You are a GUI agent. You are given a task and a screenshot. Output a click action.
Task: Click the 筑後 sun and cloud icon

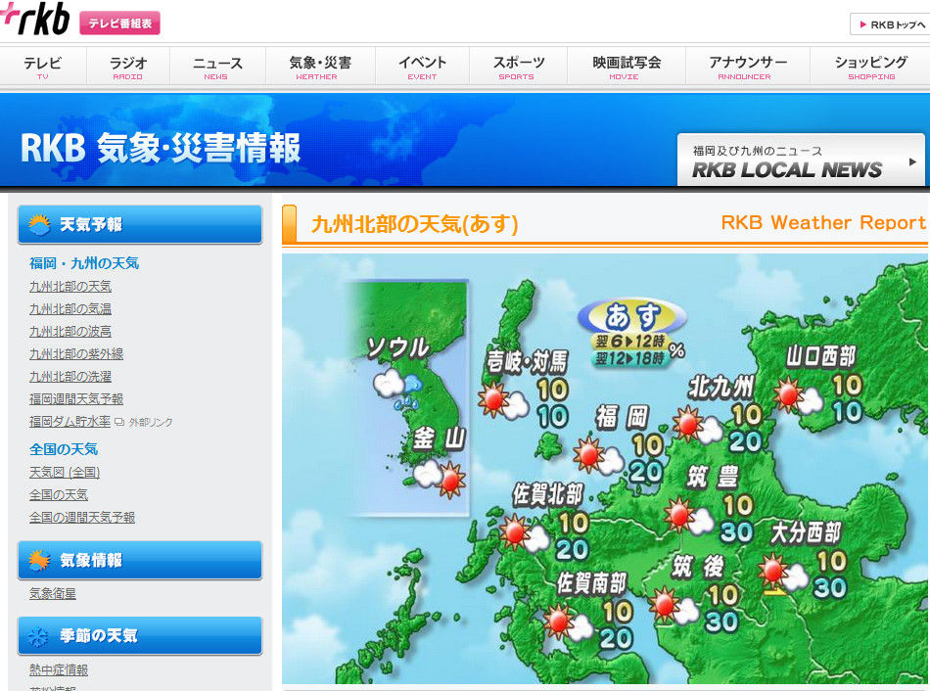click(674, 605)
